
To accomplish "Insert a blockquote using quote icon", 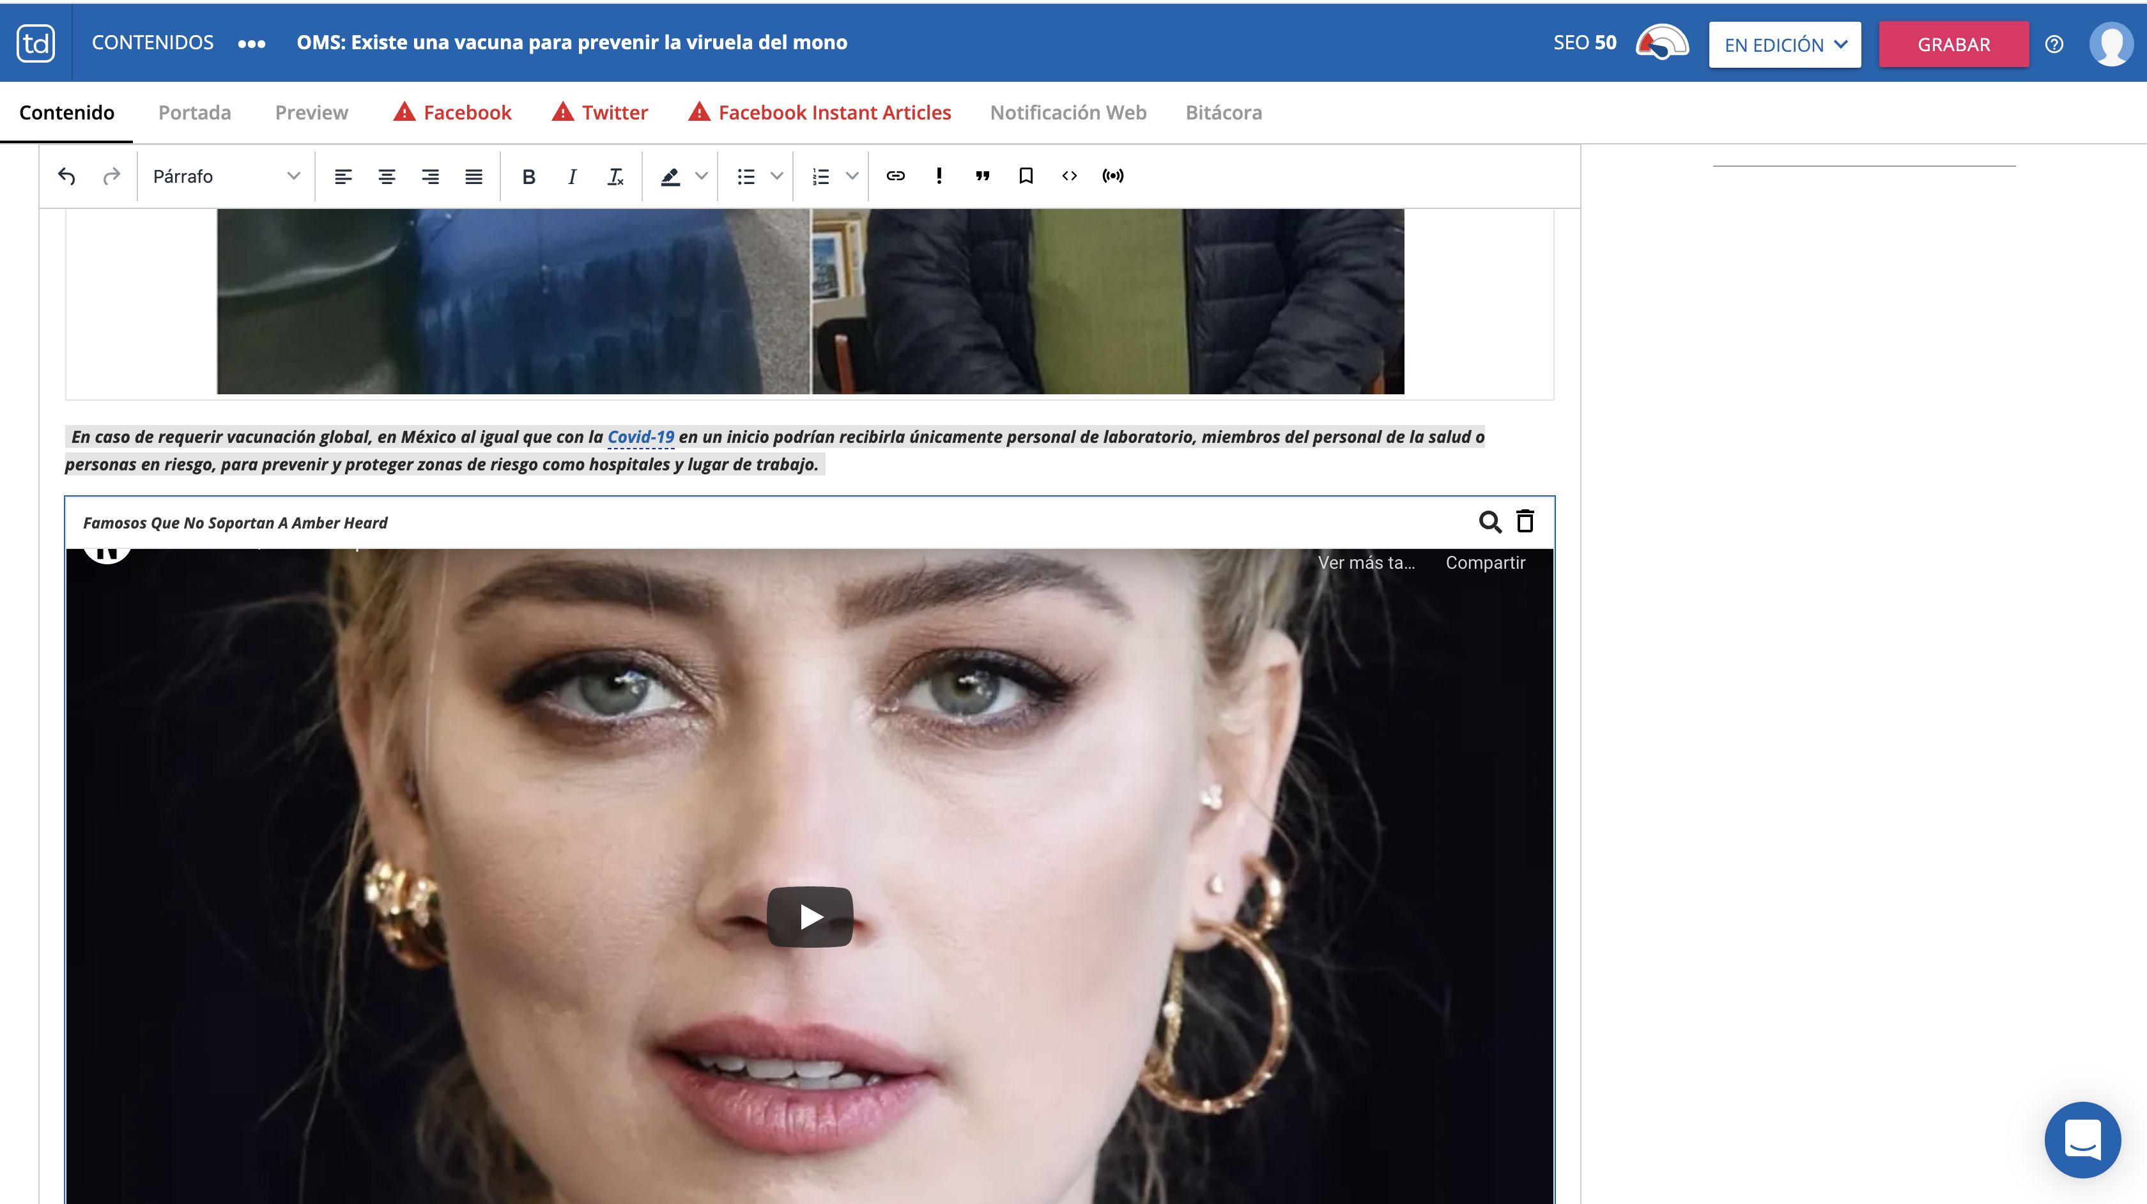I will tap(983, 176).
